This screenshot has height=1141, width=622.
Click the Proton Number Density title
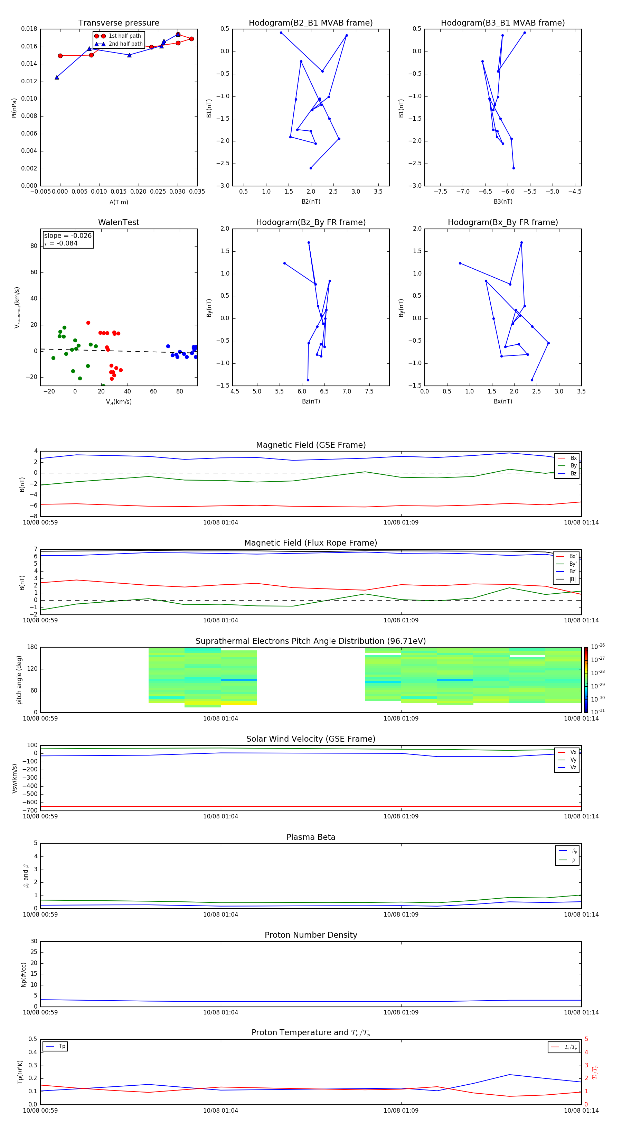pyautogui.click(x=311, y=935)
